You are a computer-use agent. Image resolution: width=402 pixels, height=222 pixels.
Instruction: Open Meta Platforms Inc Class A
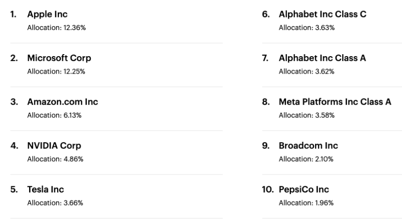click(335, 102)
